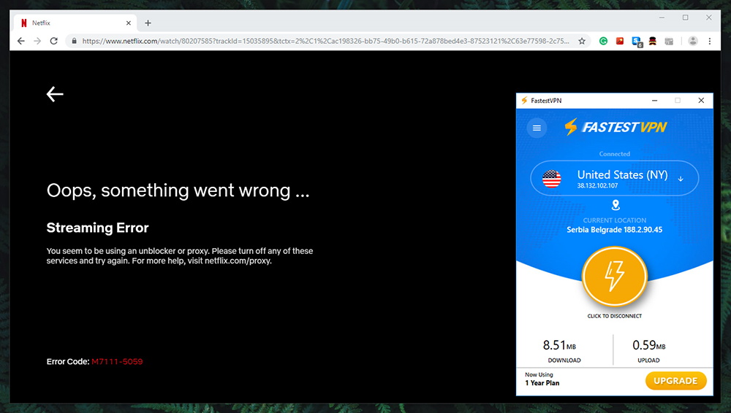Open the blue S extension with badge 6

[x=637, y=42]
